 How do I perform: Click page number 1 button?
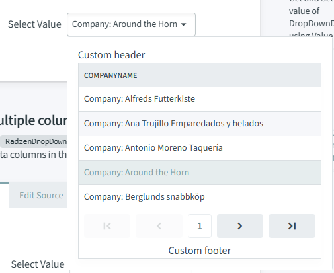[200, 226]
